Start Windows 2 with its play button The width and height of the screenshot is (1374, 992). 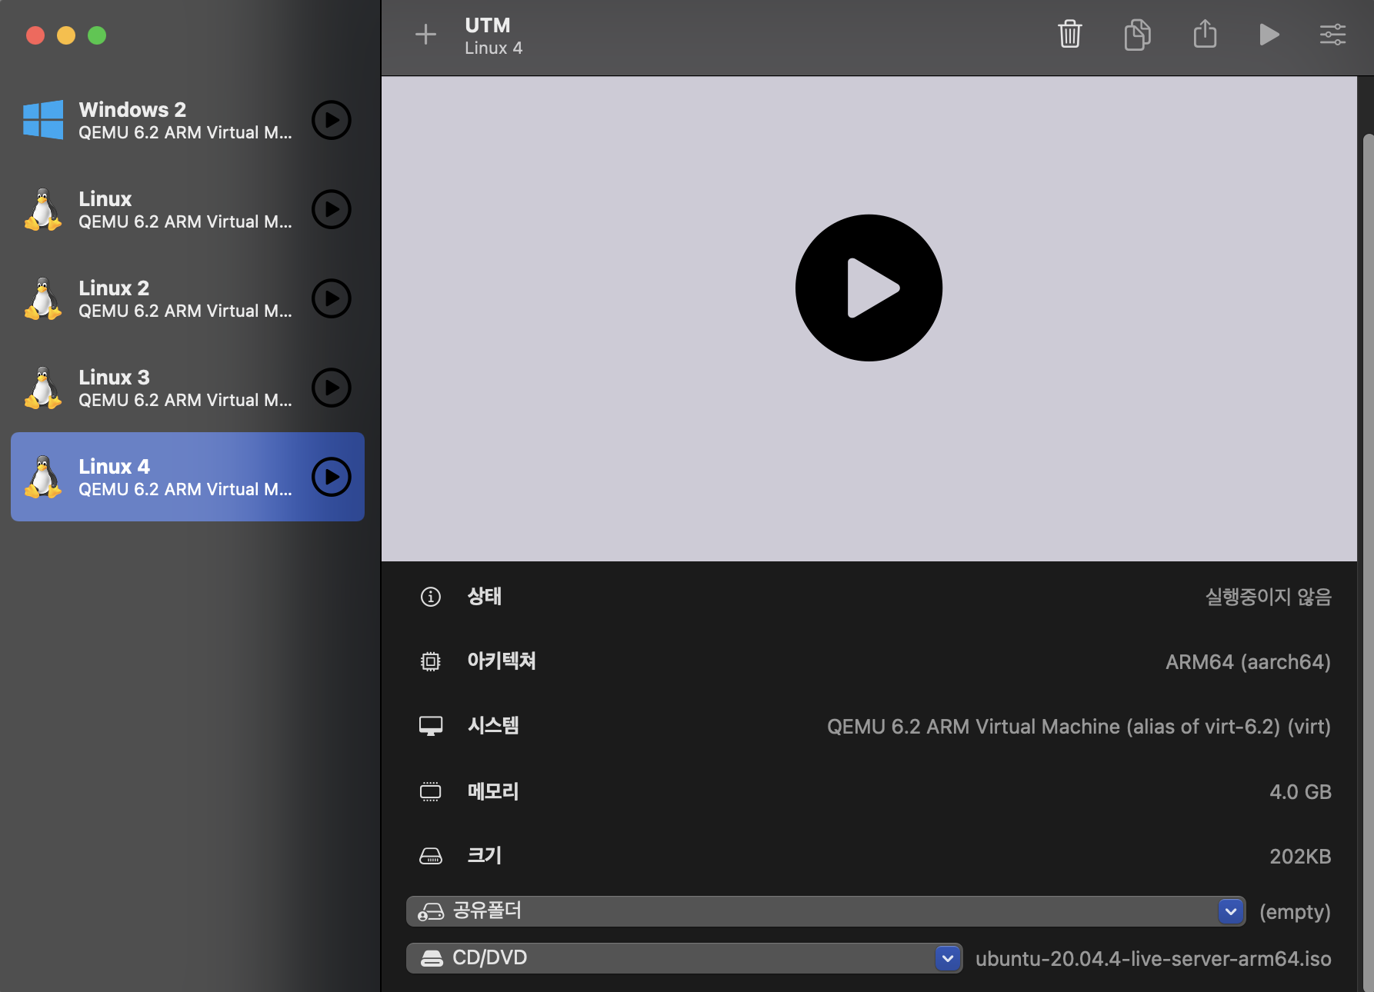pyautogui.click(x=332, y=120)
